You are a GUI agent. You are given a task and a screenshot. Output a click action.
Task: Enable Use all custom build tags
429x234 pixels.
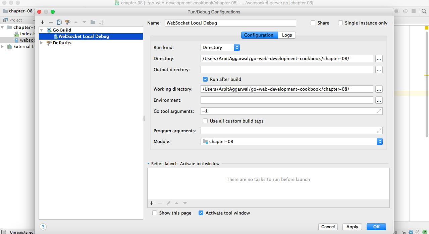point(206,121)
